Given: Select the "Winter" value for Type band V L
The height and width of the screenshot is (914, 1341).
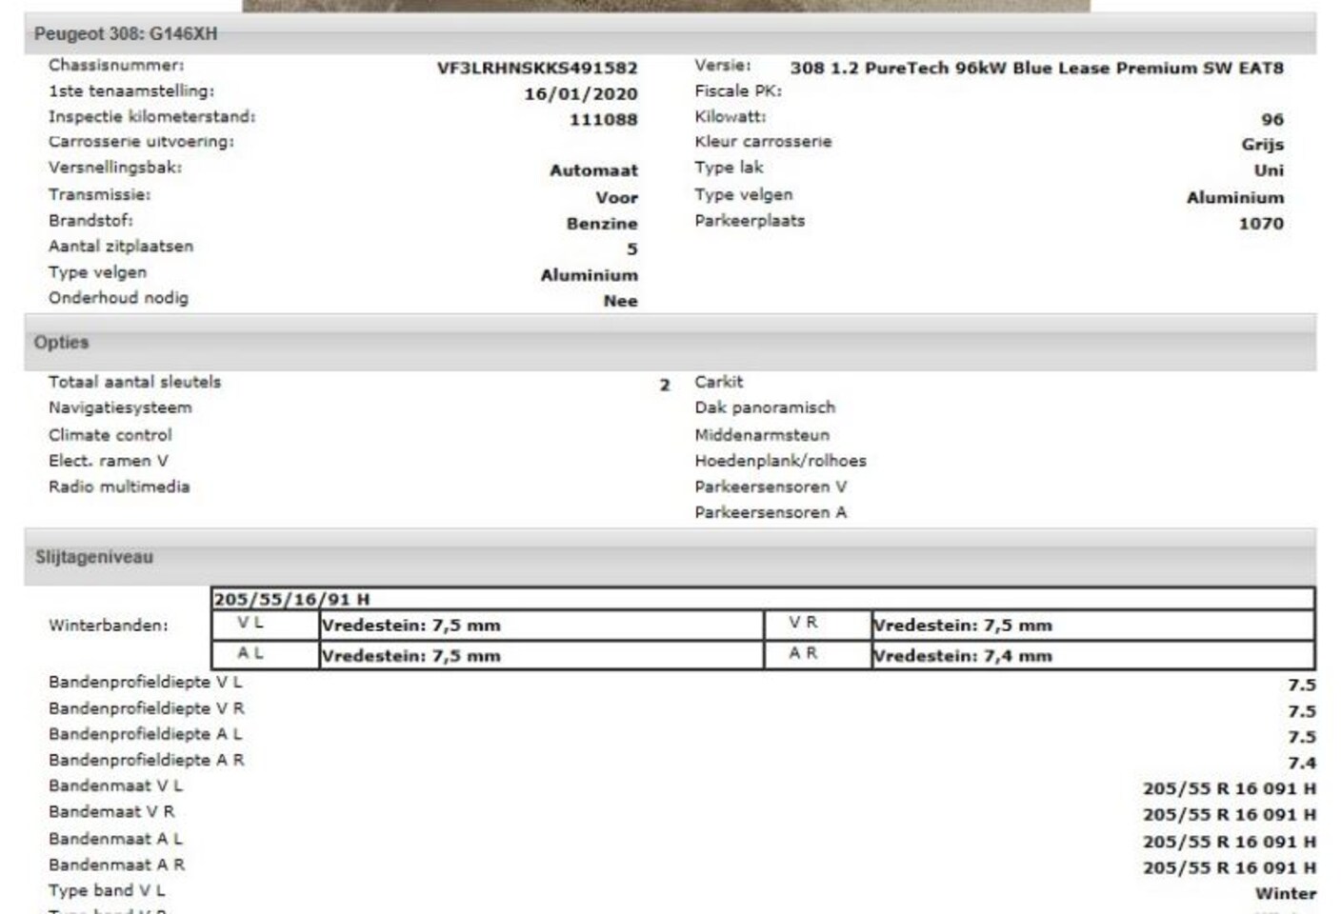Looking at the screenshot, I should pos(1286,893).
